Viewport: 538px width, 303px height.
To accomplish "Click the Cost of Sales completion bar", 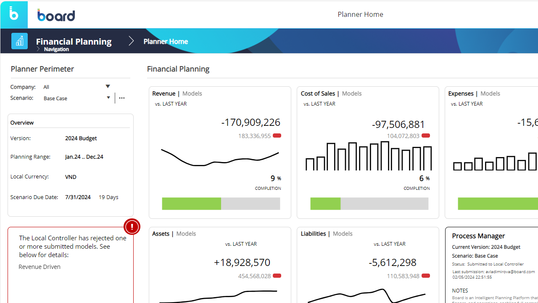I will 369,204.
